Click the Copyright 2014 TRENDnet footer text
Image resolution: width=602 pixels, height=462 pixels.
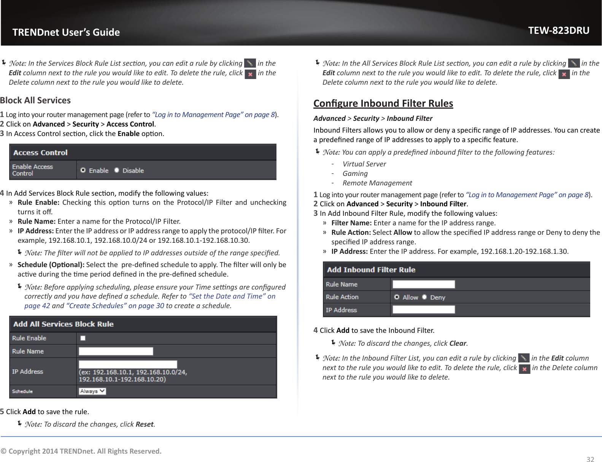coord(81,451)
